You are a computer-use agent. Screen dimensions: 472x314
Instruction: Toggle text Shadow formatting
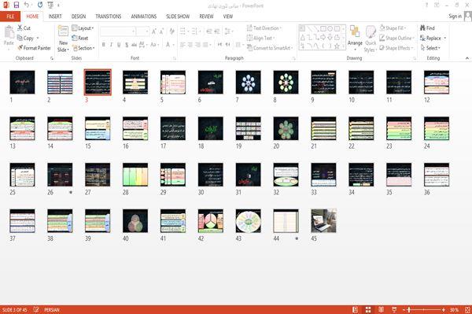coord(127,45)
